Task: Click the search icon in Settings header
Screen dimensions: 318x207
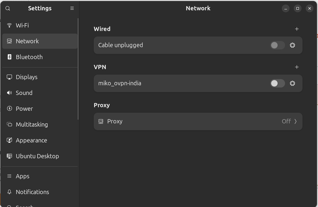Action: (x=8, y=8)
